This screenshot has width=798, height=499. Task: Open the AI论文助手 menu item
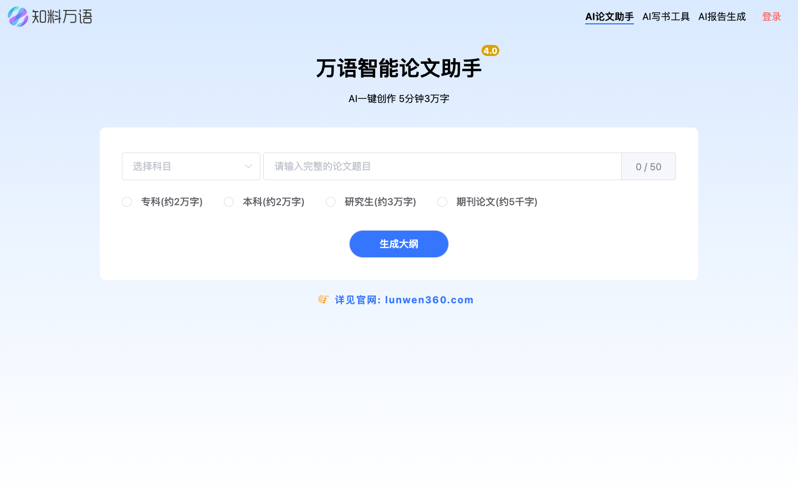(609, 17)
